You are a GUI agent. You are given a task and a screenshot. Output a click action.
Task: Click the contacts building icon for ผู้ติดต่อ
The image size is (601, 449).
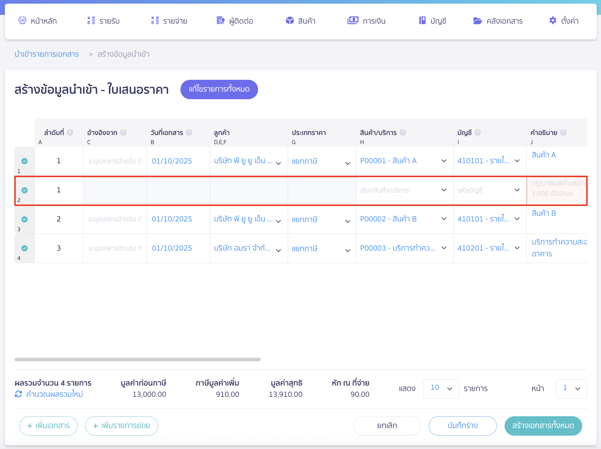[220, 21]
